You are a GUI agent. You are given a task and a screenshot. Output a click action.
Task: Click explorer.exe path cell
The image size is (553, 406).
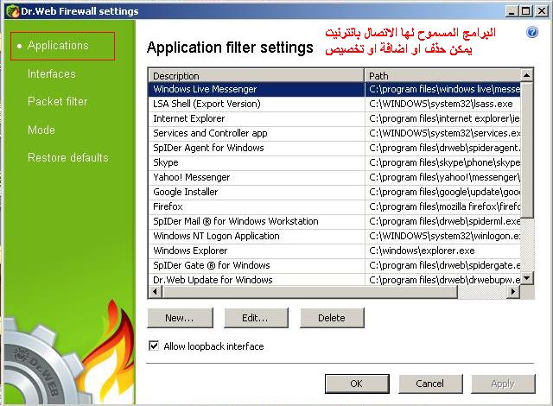[442, 251]
